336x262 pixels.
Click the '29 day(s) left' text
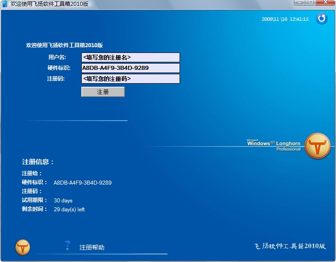(69, 209)
